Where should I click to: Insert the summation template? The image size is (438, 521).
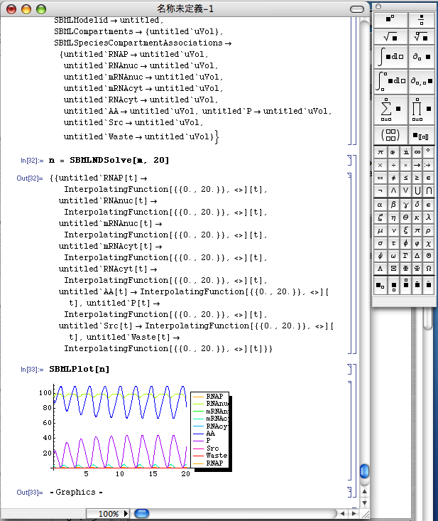click(x=390, y=109)
